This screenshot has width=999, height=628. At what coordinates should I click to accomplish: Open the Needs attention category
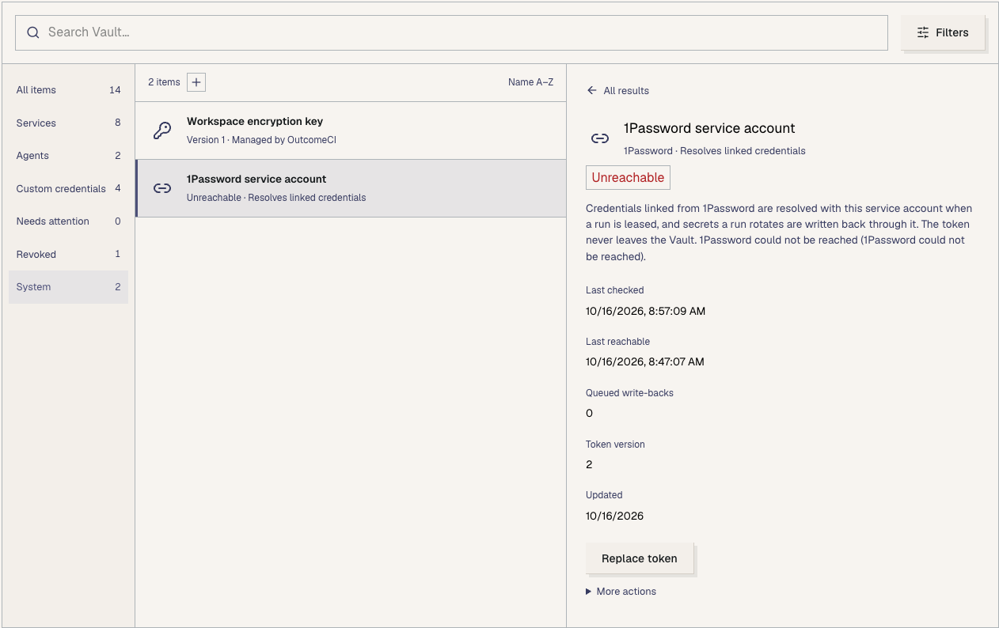coord(68,221)
